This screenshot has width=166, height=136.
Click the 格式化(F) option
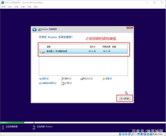88,78
